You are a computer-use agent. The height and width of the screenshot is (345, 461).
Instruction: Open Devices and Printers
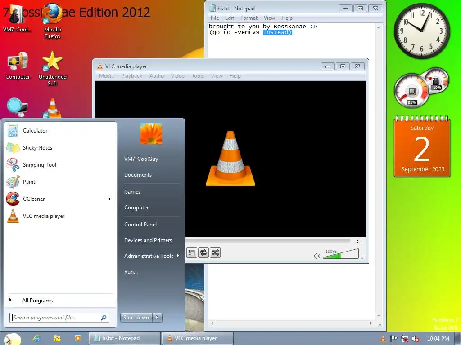[148, 240]
